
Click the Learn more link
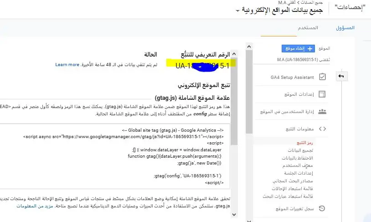pos(67,65)
